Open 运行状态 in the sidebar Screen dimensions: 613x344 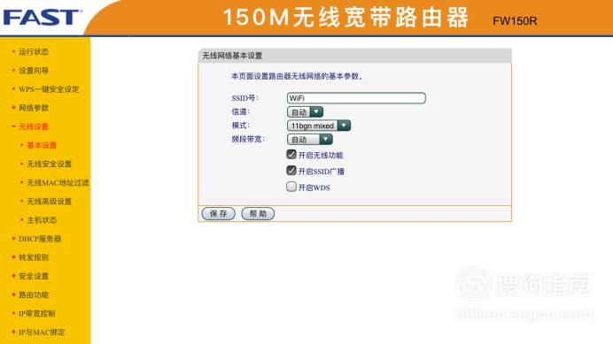34,51
